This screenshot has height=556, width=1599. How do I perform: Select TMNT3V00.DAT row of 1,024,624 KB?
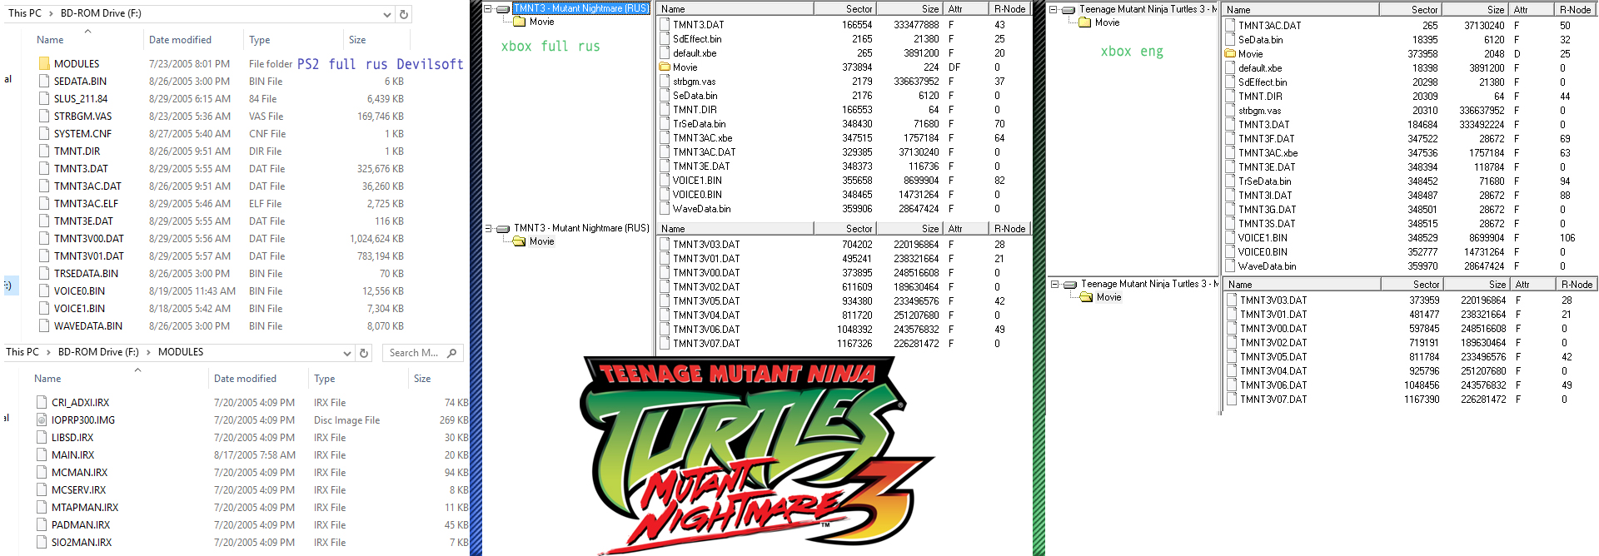[x=221, y=239]
